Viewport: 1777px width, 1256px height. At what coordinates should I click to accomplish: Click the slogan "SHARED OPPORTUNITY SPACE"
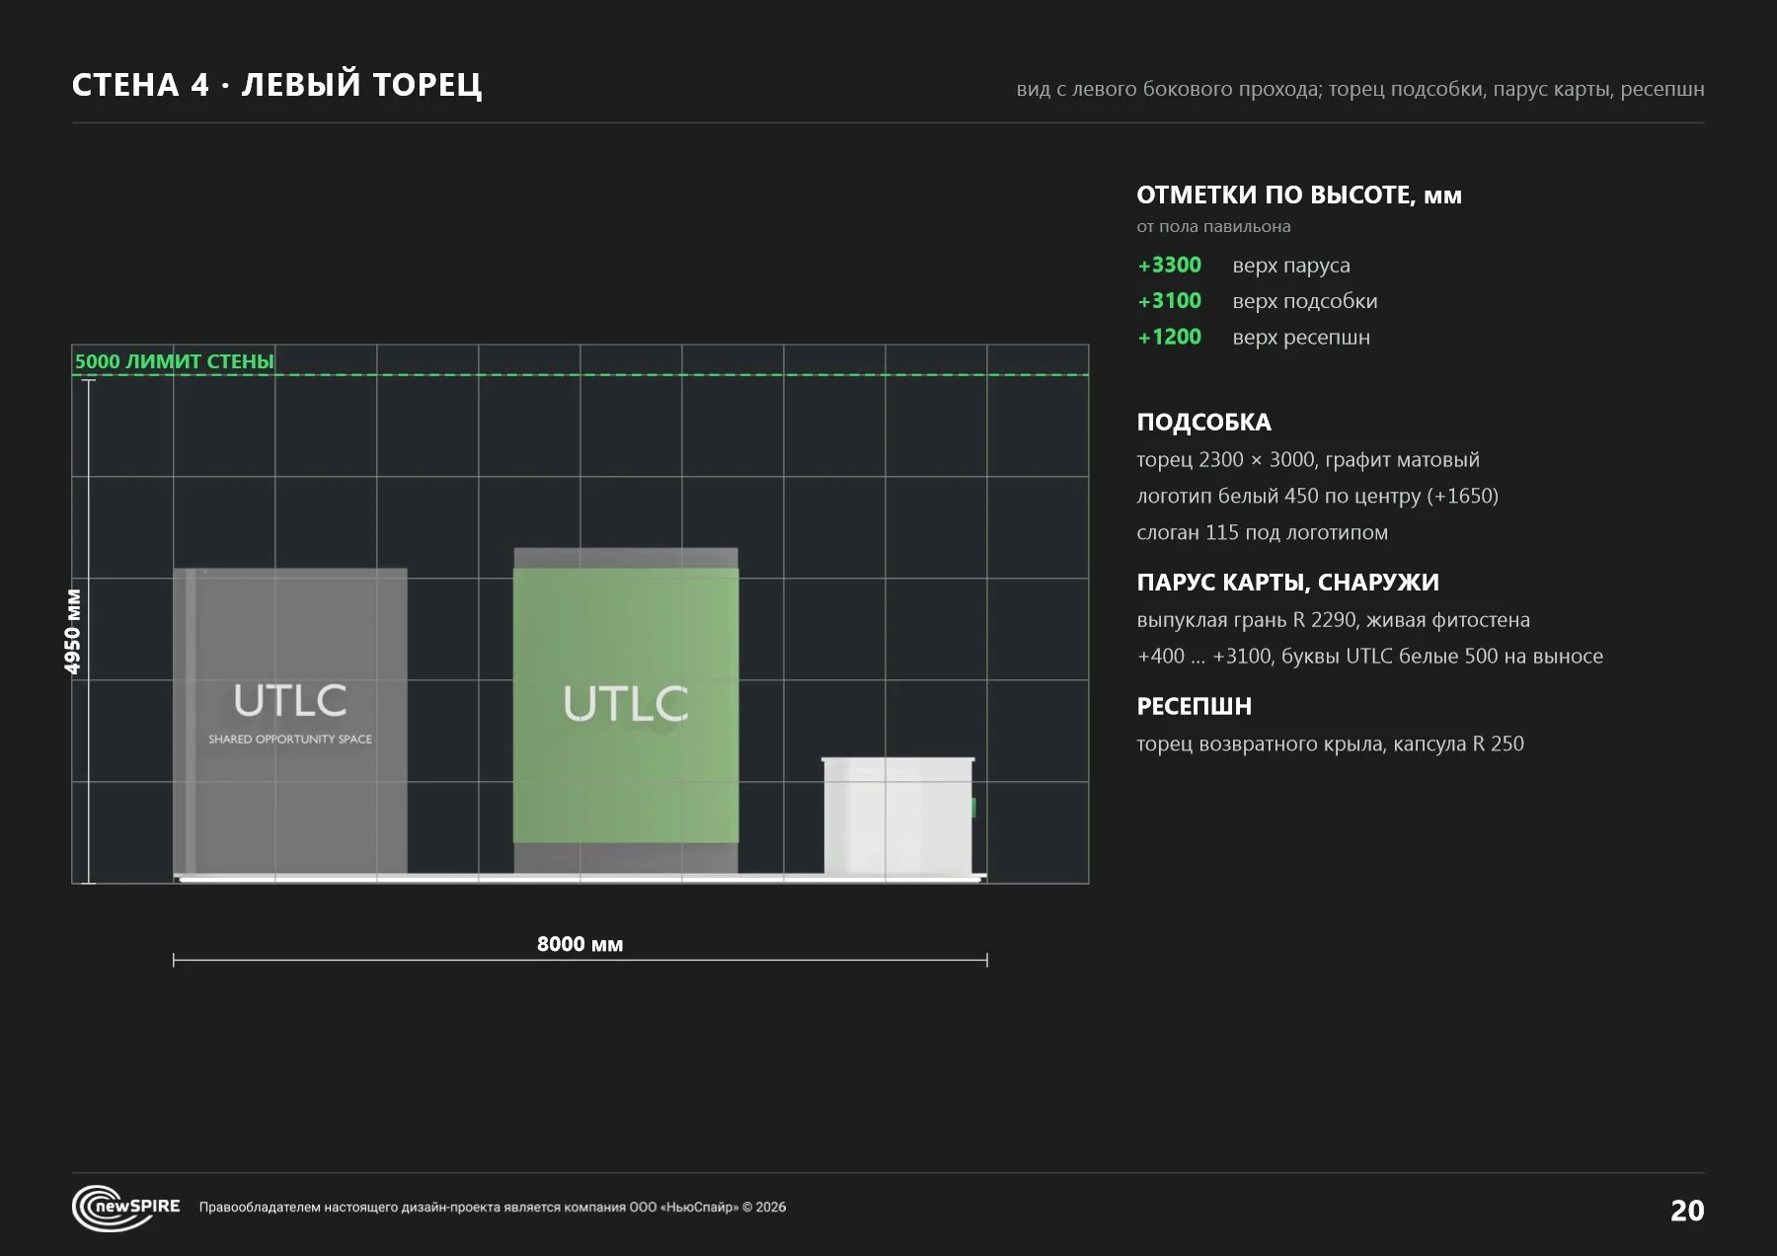[290, 739]
